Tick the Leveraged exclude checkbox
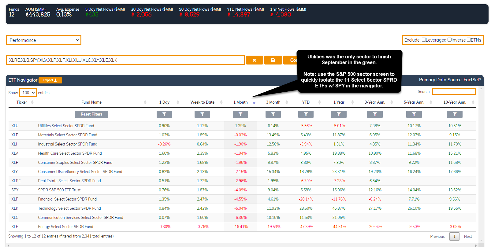491x247 pixels. (424, 39)
